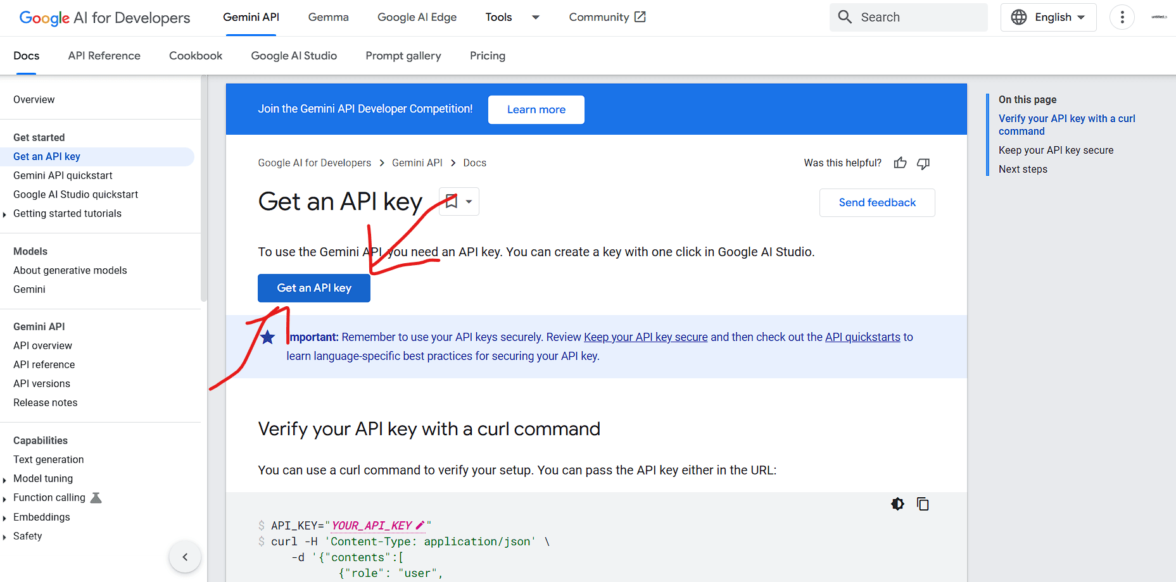Switch to the Gemma tab
1176x582 pixels.
(x=328, y=17)
